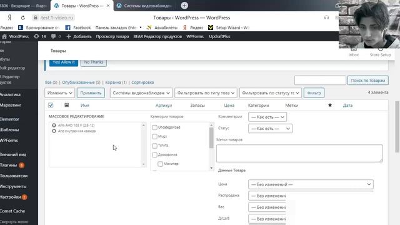Viewport: 400px width, 225px height.
Task: Open the Setup Wizard bookmark
Action: (x=229, y=27)
